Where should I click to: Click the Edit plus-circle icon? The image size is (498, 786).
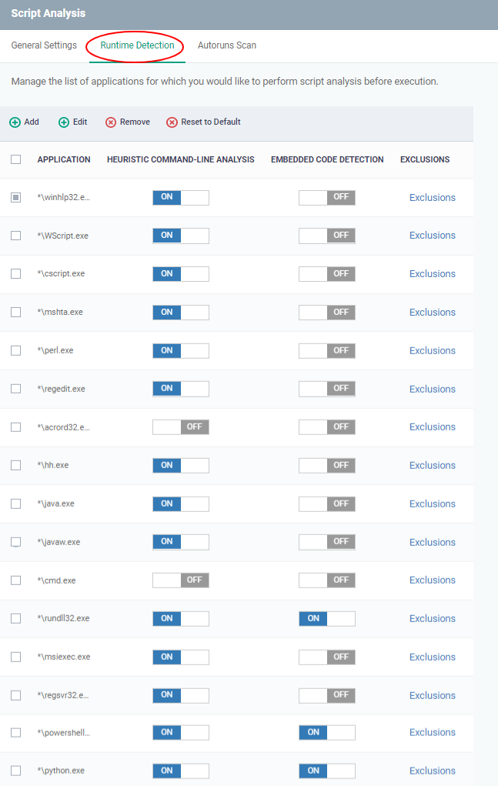(x=64, y=122)
